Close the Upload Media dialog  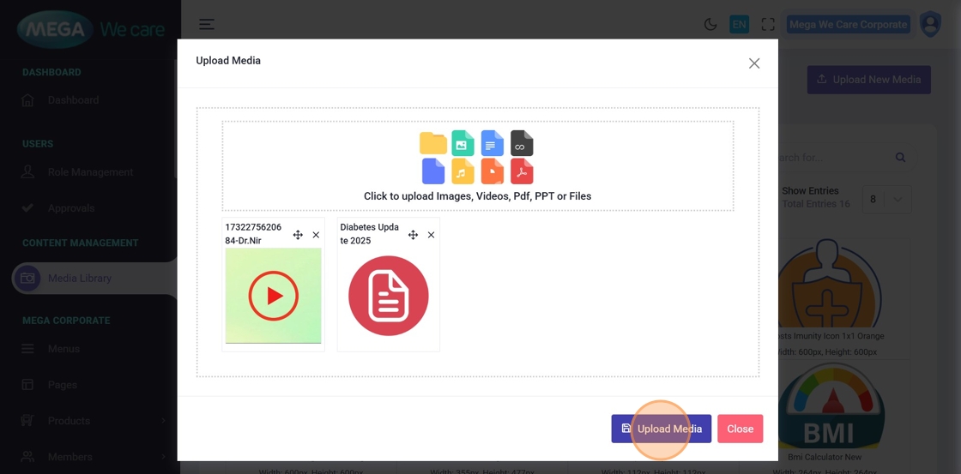[x=754, y=63]
